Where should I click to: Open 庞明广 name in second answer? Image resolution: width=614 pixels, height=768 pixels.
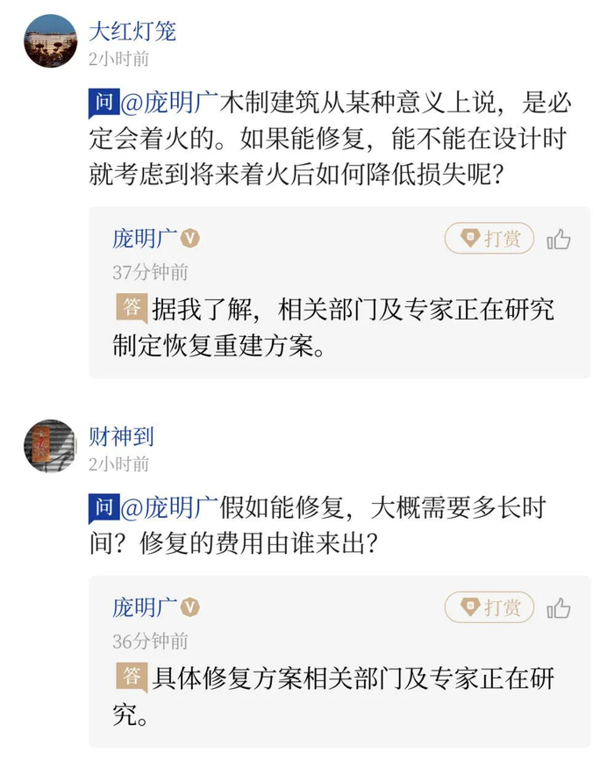tap(145, 607)
